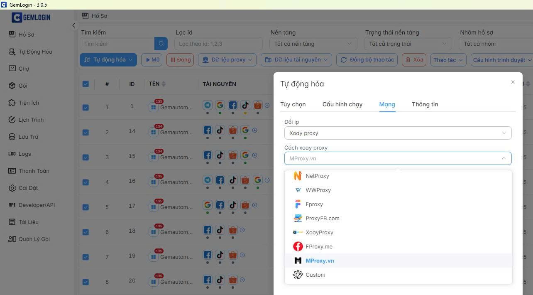Focus the Lọc theo id field

[x=219, y=44]
